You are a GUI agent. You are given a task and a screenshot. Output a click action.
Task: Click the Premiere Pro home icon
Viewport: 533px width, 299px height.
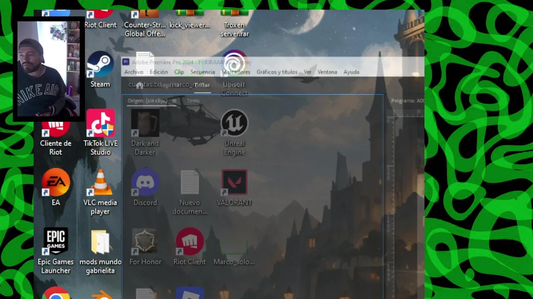pos(139,85)
